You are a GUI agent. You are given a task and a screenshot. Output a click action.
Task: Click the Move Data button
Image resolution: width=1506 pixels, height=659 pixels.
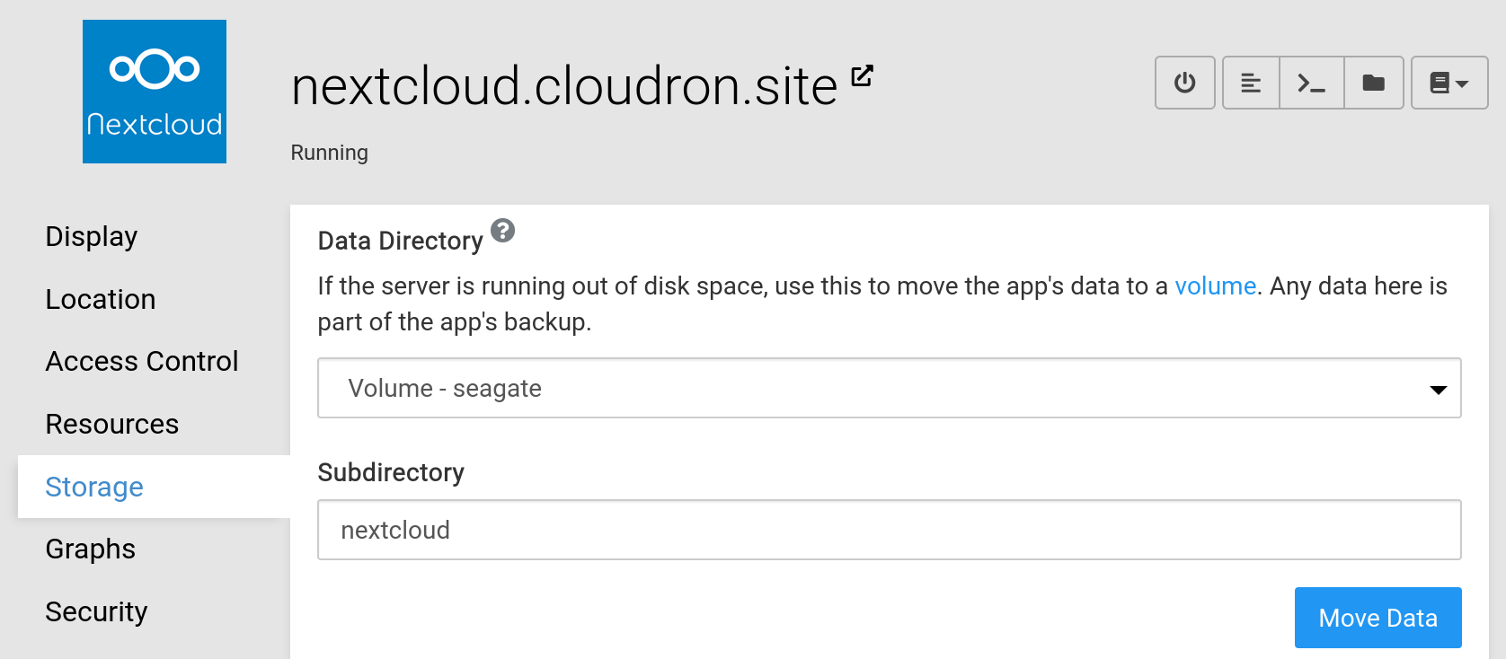tap(1377, 618)
